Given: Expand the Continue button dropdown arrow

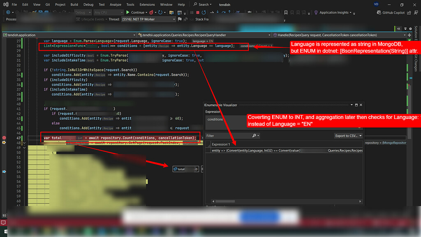Looking at the screenshot, I should [x=146, y=12].
